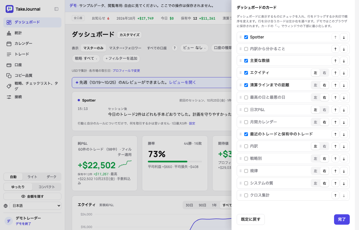The image size is (359, 230).
Task: Click the 接続 sliders icon
Action: click(x=9, y=97)
